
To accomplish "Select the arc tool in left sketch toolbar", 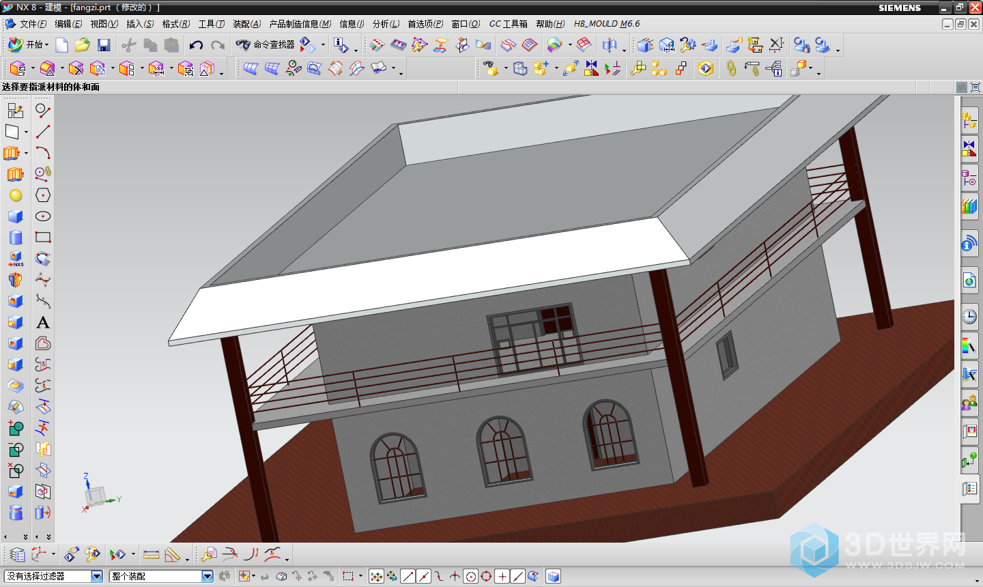I will [43, 153].
